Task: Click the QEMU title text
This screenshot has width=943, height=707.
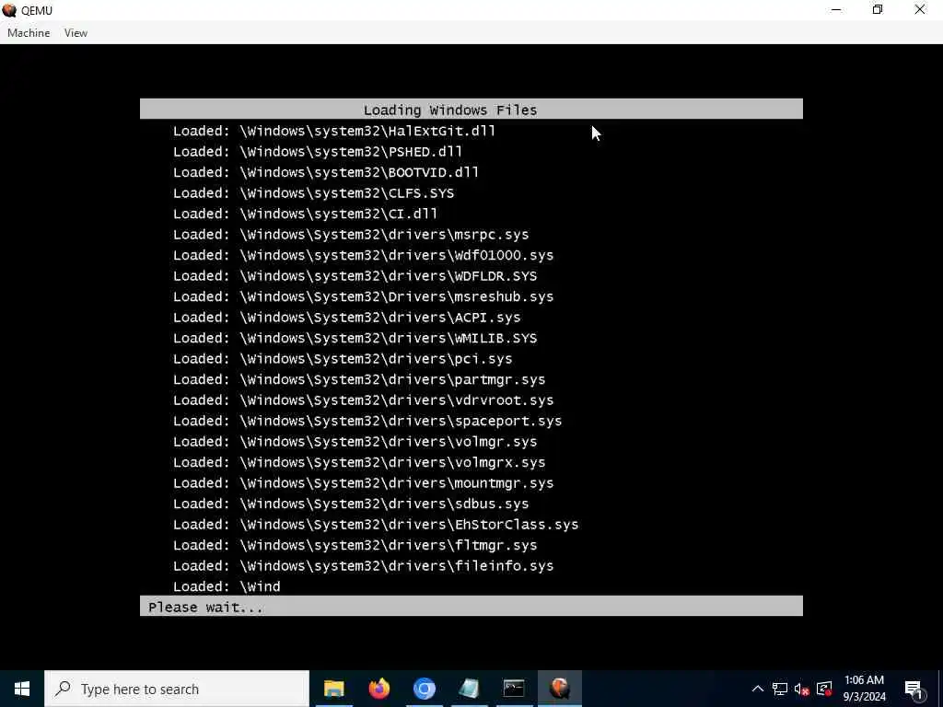Action: coord(37,11)
